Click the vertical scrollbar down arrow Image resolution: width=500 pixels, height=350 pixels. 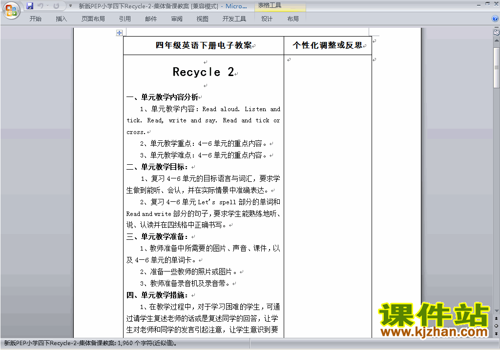496,311
